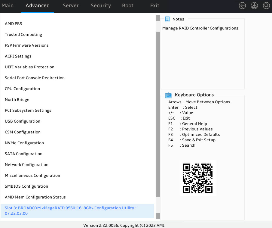Click the QR code image

click(x=198, y=178)
